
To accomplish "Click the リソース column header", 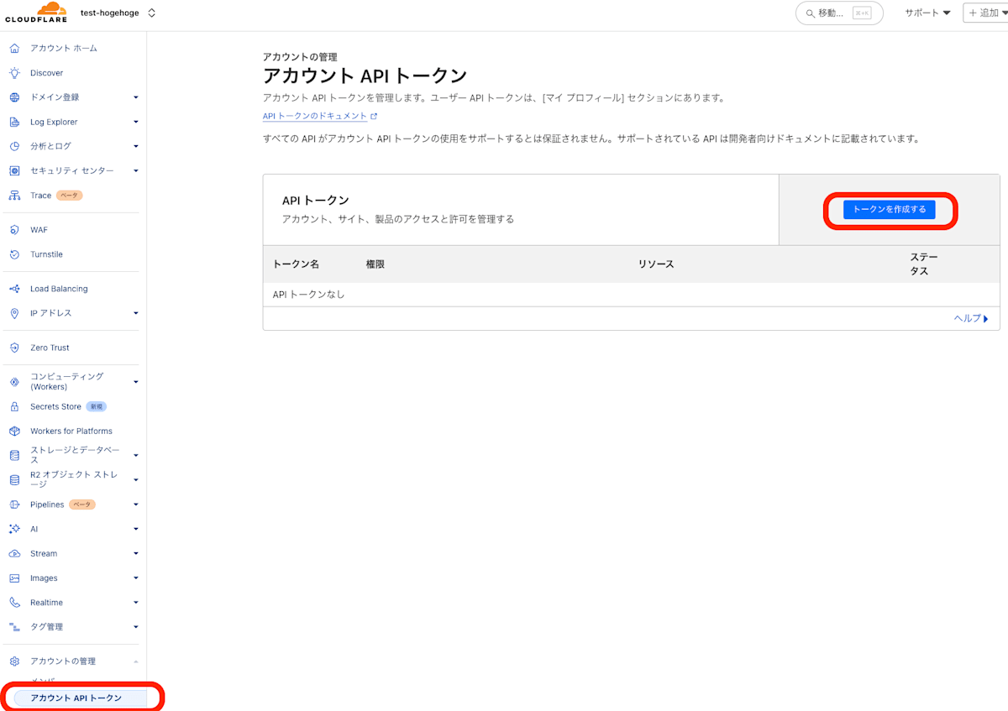I will click(x=656, y=264).
